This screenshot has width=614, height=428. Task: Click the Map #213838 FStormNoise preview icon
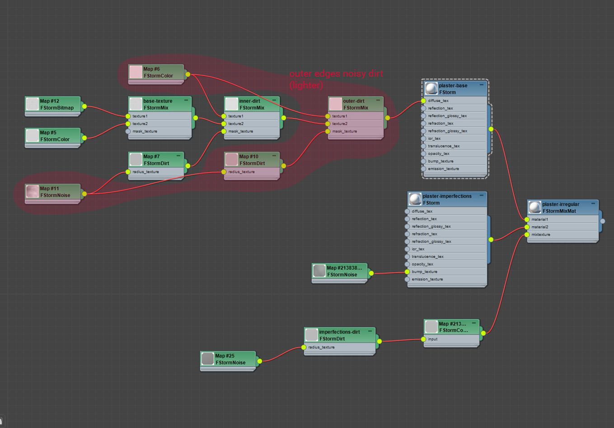(319, 271)
